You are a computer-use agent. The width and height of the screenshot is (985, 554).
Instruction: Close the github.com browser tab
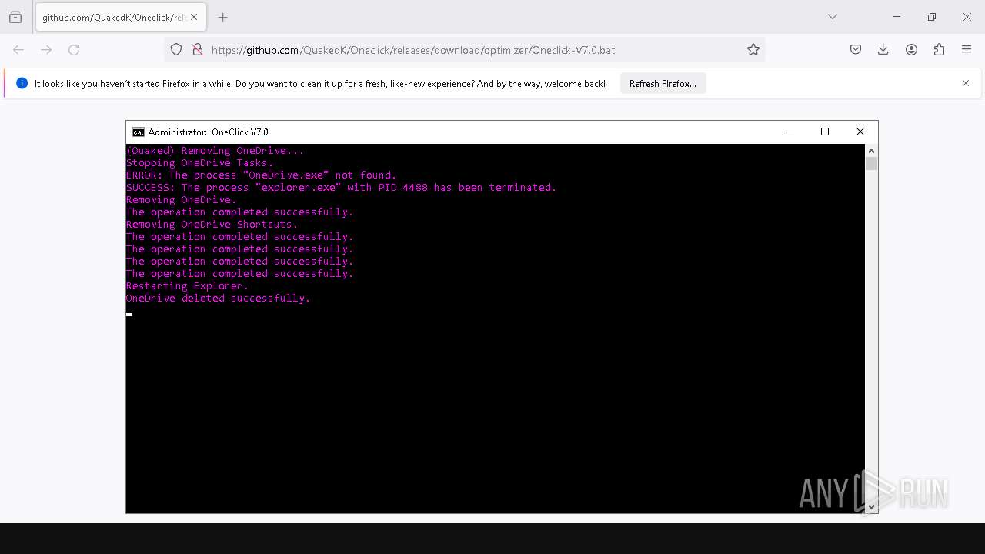click(194, 17)
